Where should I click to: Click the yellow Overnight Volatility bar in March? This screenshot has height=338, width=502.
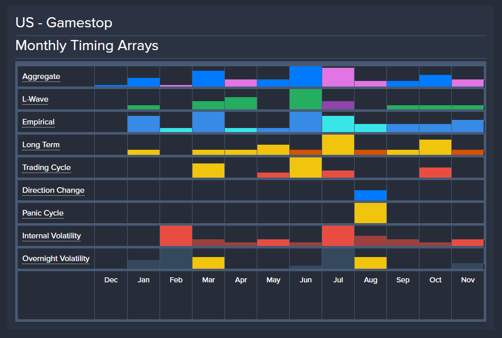(x=208, y=263)
